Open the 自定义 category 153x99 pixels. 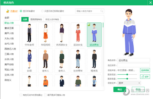tap(8, 80)
